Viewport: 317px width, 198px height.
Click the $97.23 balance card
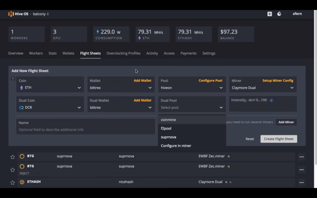click(x=236, y=34)
